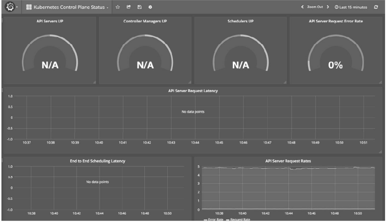
Task: Click the Controller Managers UP panel resize handle
Action: (x=190, y=82)
